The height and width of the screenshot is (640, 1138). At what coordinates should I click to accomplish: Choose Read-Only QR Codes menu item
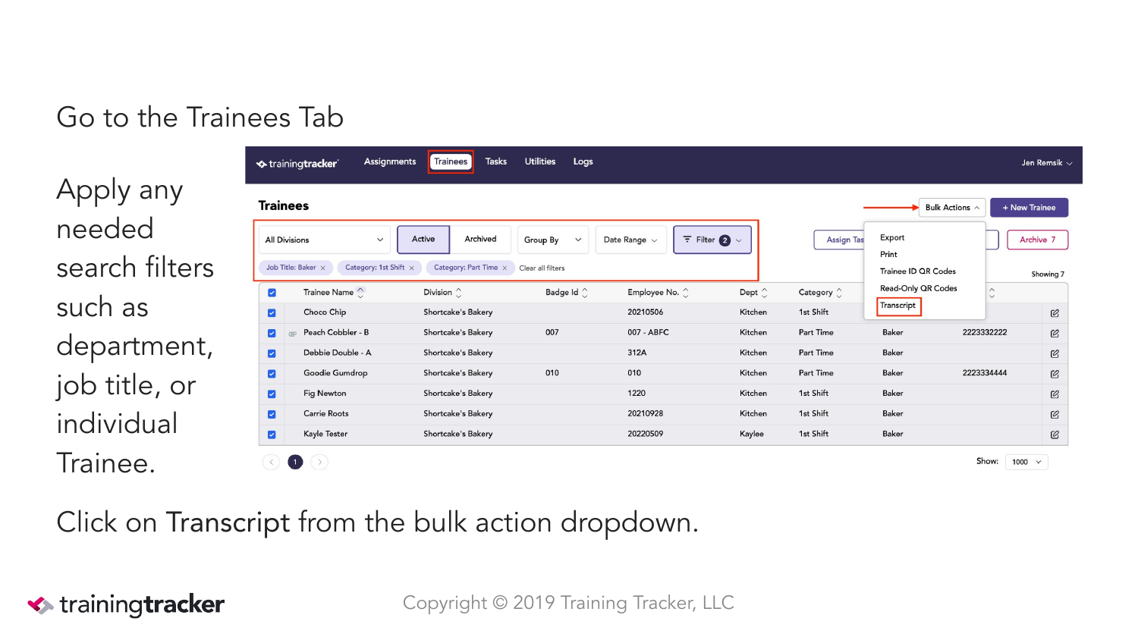pos(919,289)
